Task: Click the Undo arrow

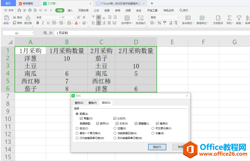Action: pos(40,10)
